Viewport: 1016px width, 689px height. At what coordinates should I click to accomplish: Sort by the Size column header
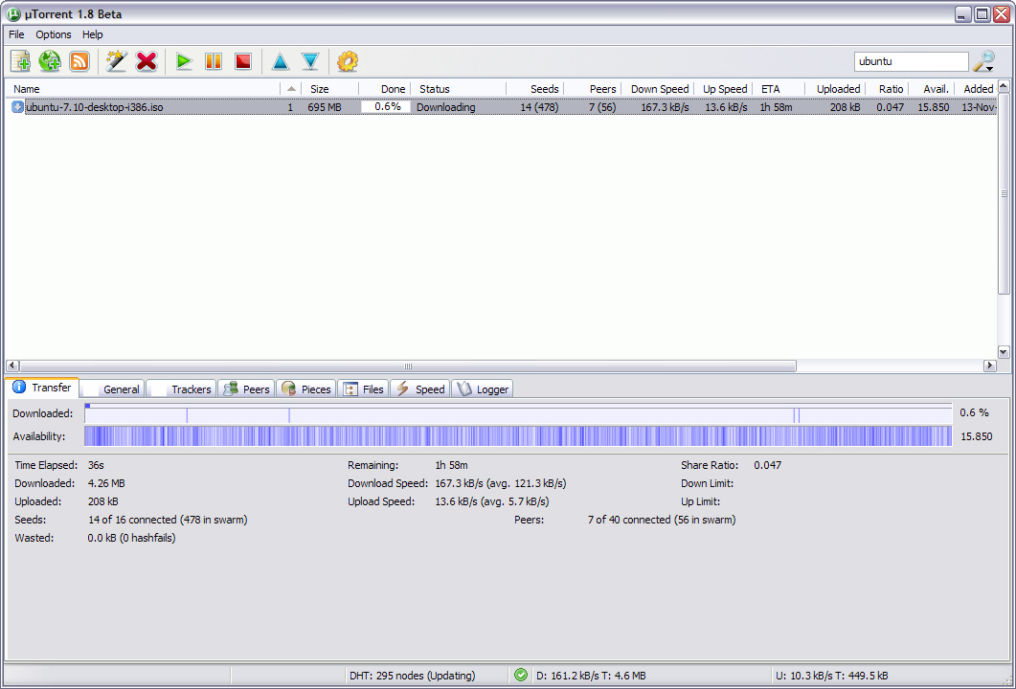(x=329, y=89)
